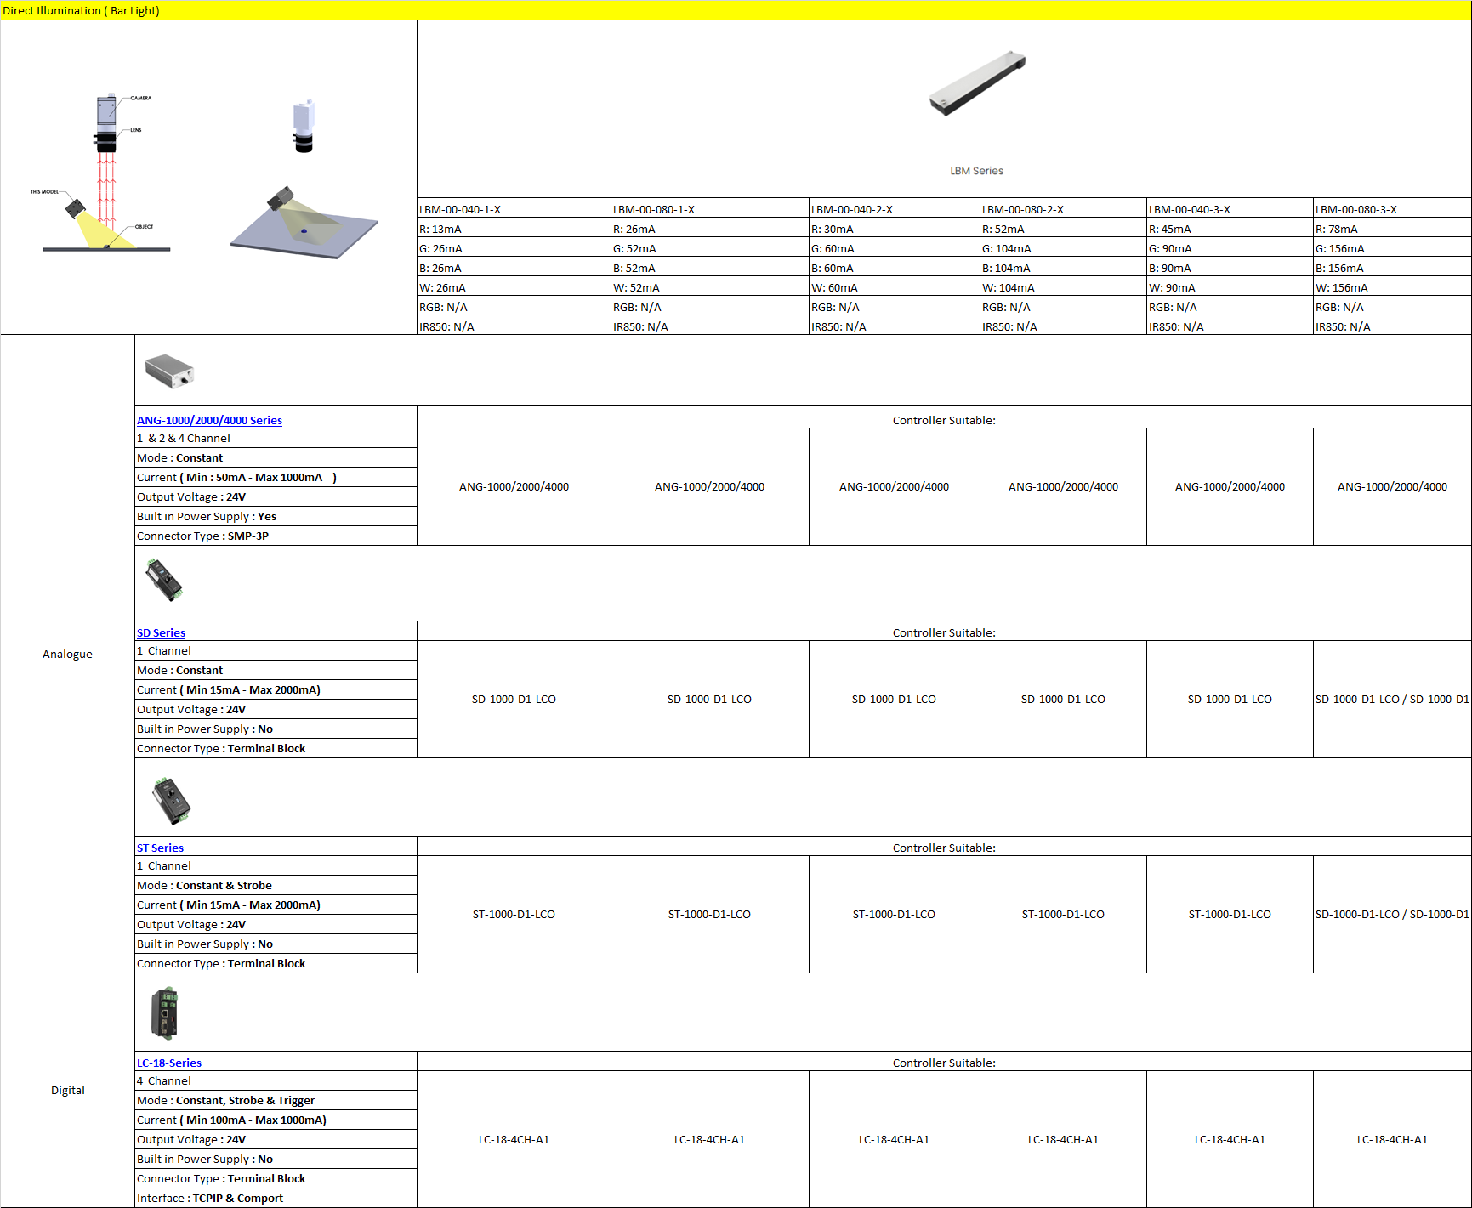The height and width of the screenshot is (1208, 1472).
Task: Select the '4 Channel' cell
Action: [276, 1080]
